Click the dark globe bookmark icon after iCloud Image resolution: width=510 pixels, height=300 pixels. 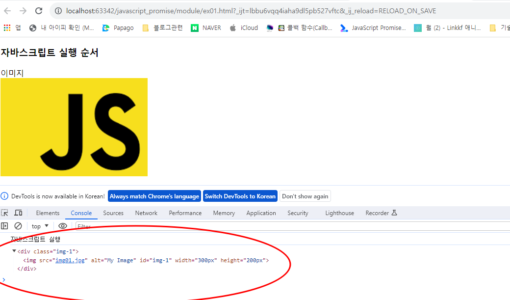tap(270, 28)
